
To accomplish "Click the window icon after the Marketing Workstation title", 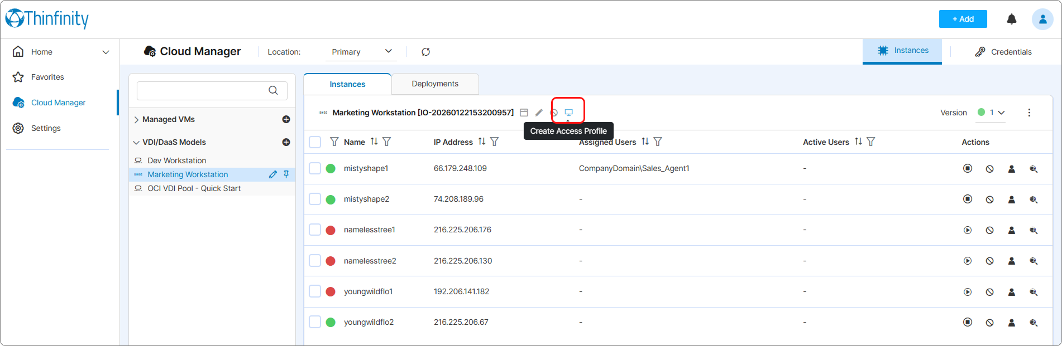I will [524, 113].
